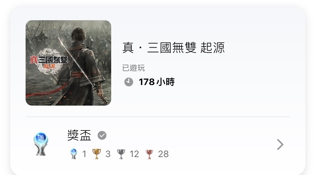Click the bronze trophy count 28

pos(163,154)
